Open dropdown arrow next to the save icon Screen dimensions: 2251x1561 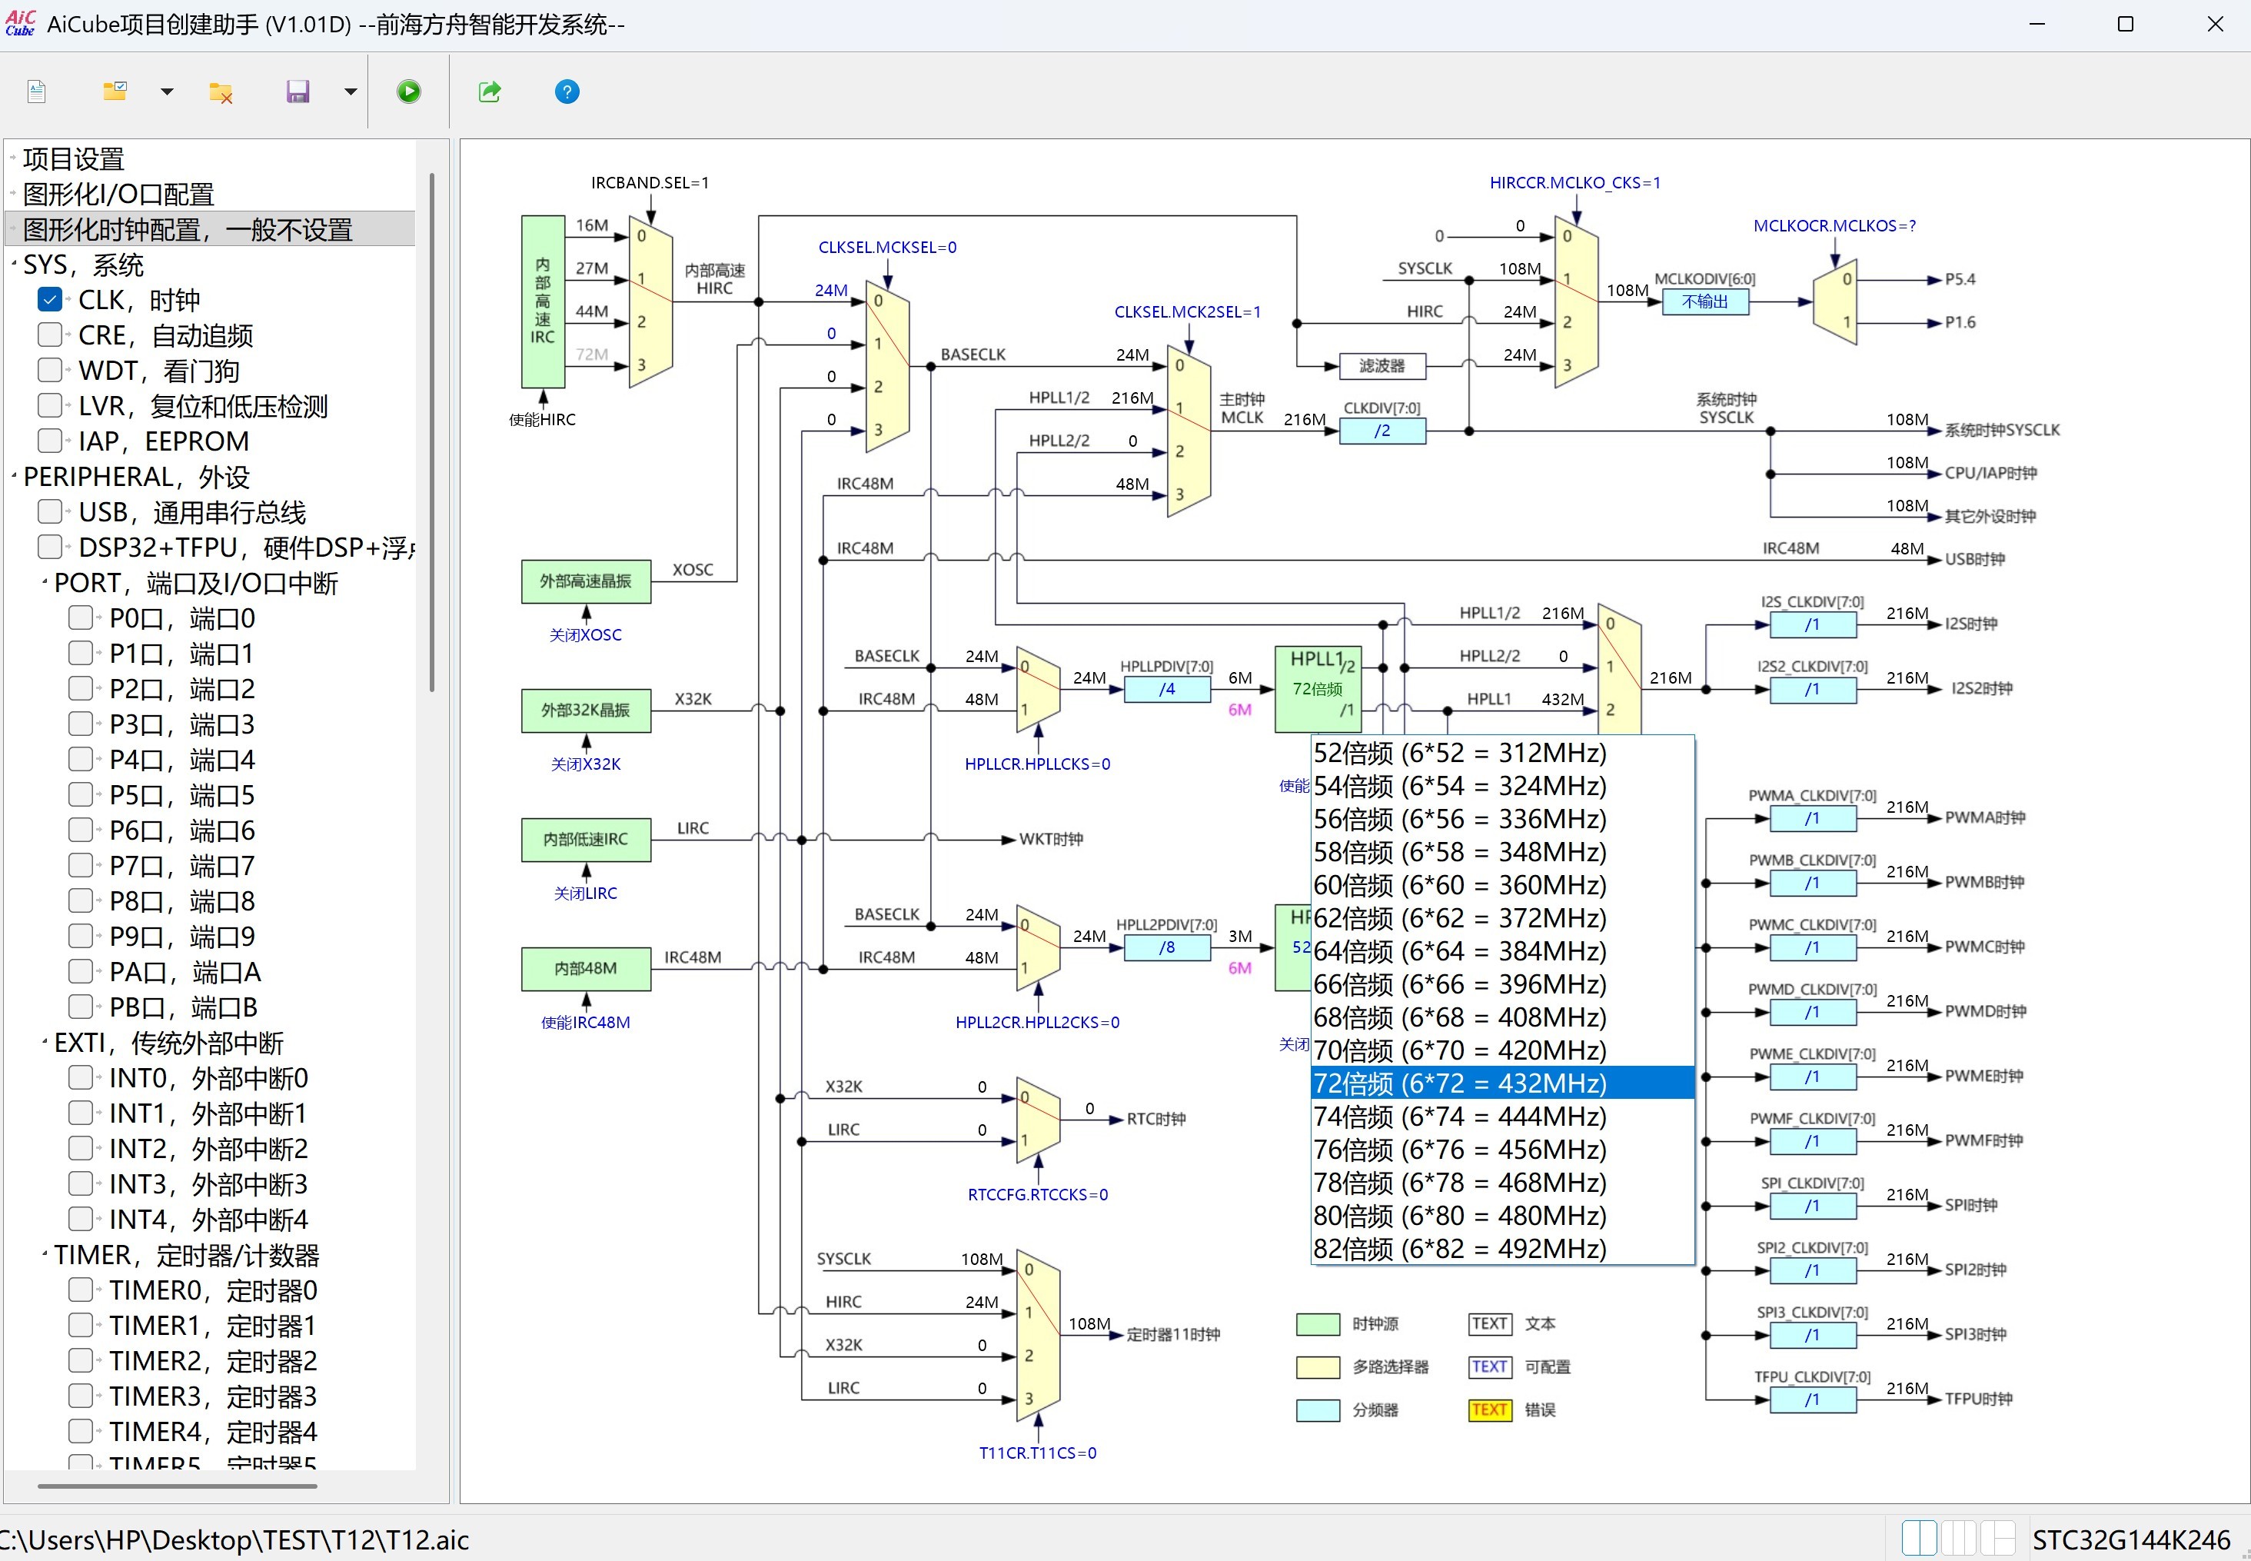(350, 92)
